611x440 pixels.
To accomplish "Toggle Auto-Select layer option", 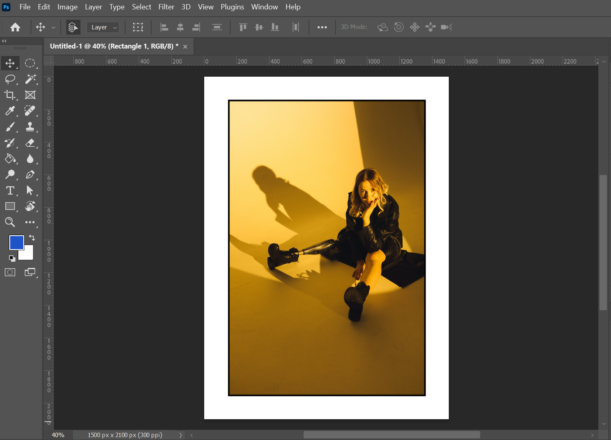I will point(73,27).
